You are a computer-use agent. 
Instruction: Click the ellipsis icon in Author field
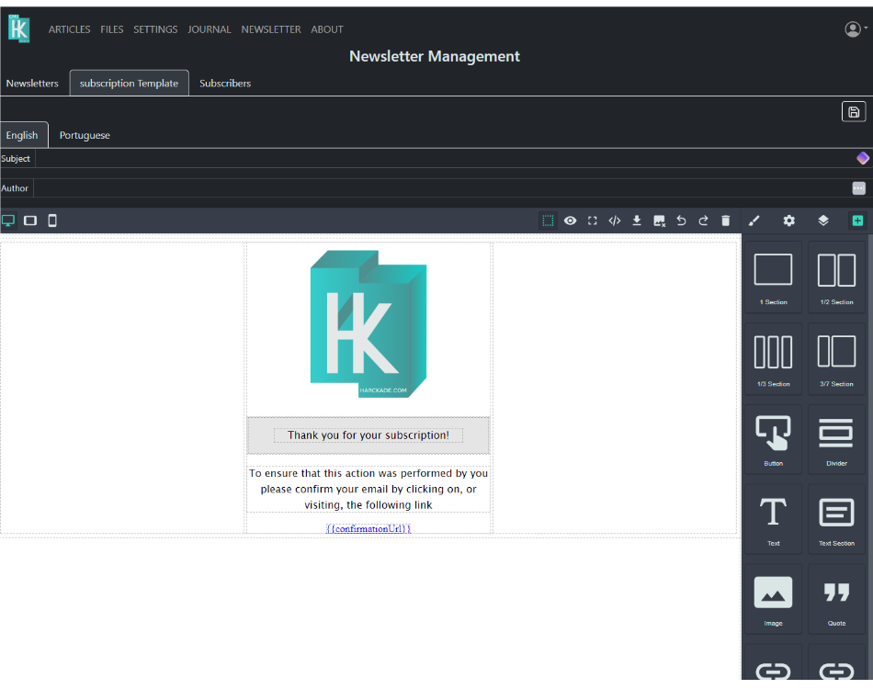click(858, 188)
